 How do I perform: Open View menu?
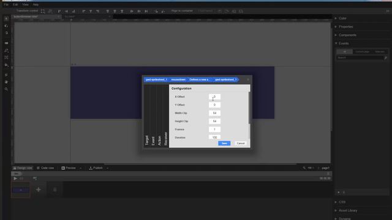(25, 4)
